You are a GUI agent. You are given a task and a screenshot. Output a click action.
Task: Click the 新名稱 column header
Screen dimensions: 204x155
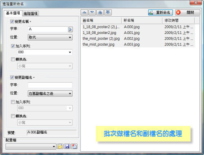pos(142,20)
